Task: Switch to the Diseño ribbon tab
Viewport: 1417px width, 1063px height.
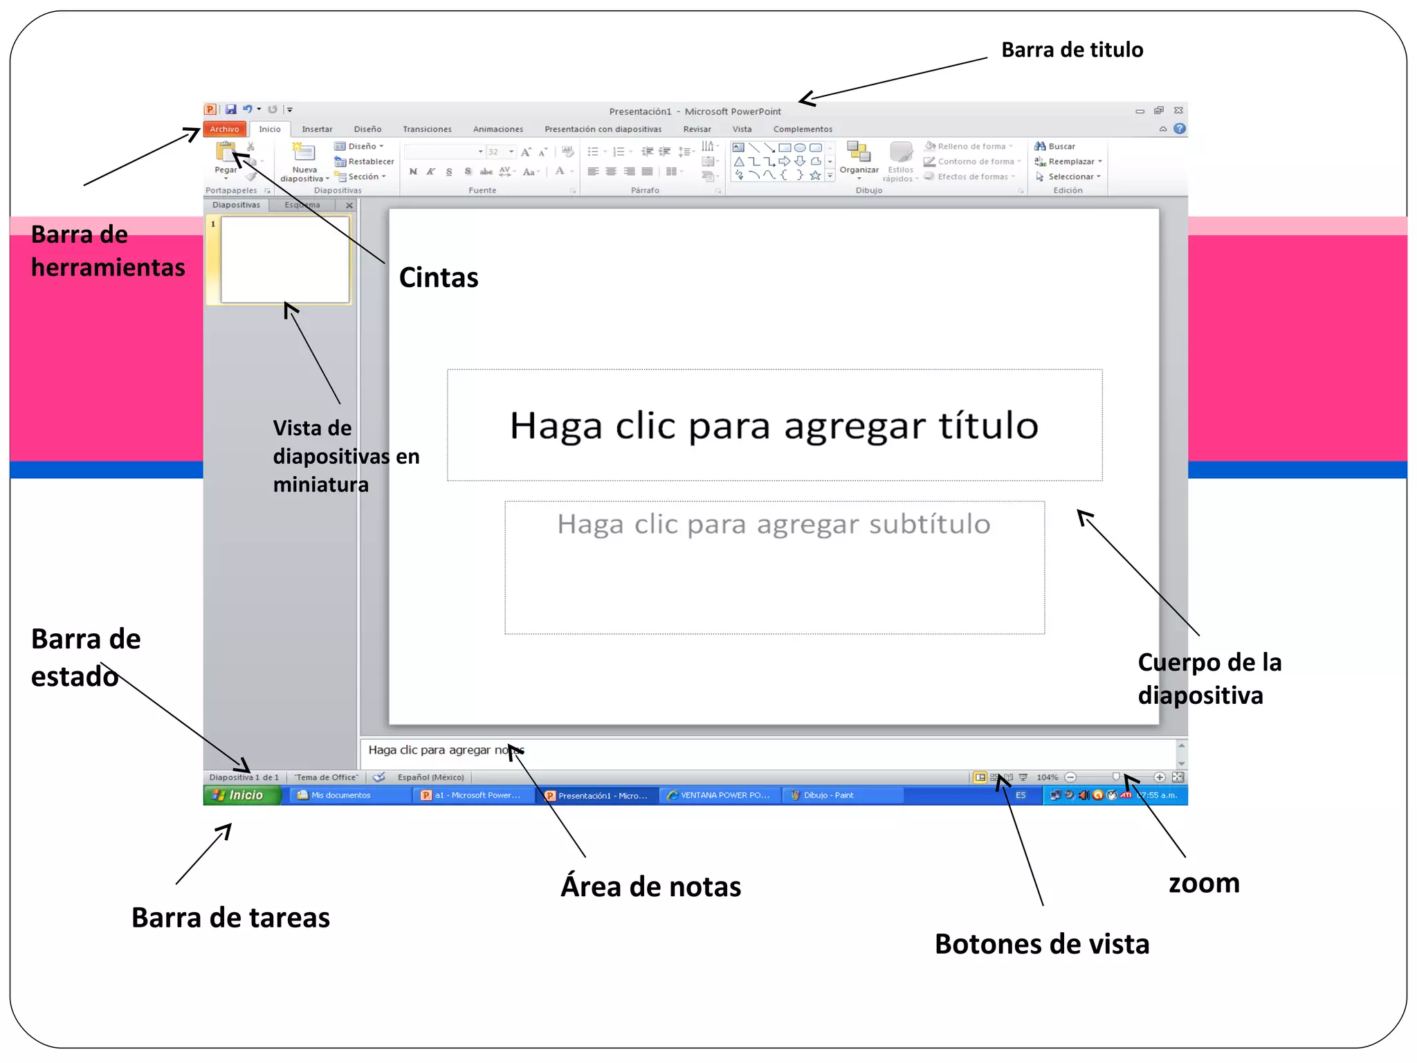Action: [367, 129]
